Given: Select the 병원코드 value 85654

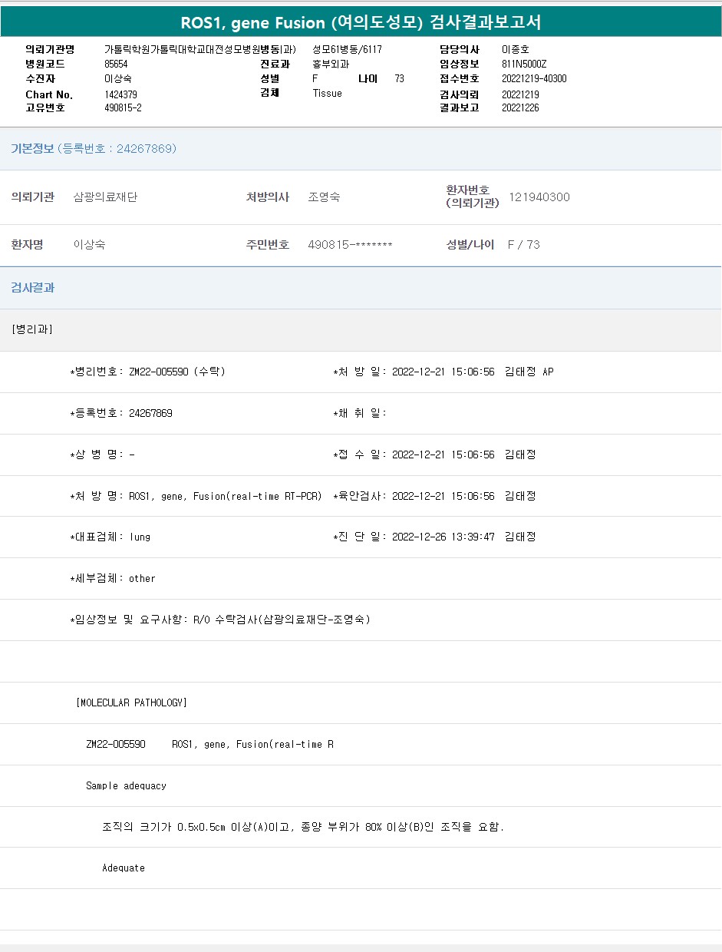Looking at the screenshot, I should click(116, 64).
